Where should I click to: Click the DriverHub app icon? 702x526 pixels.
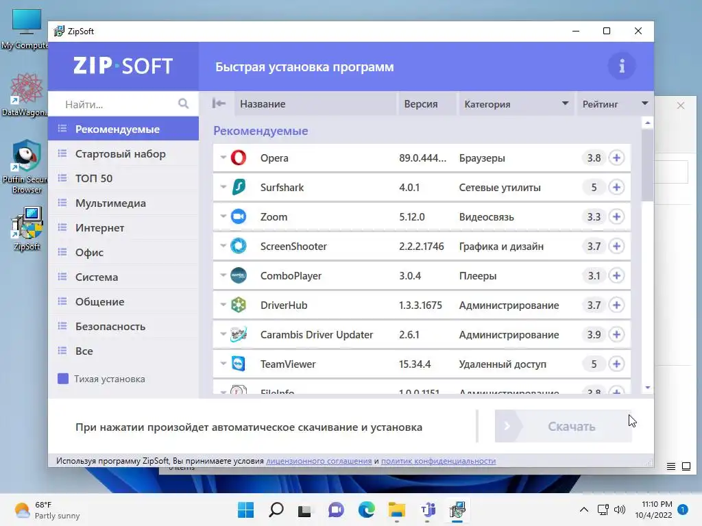click(x=239, y=305)
